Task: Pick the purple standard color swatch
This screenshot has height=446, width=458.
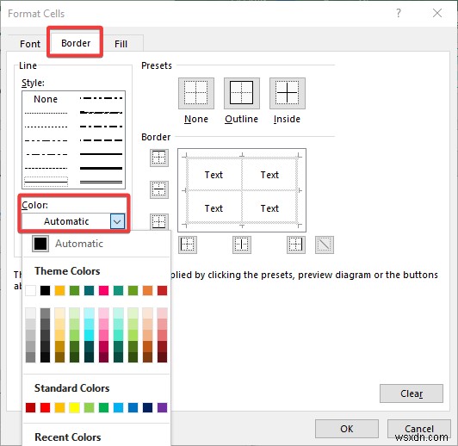Action: click(x=162, y=407)
